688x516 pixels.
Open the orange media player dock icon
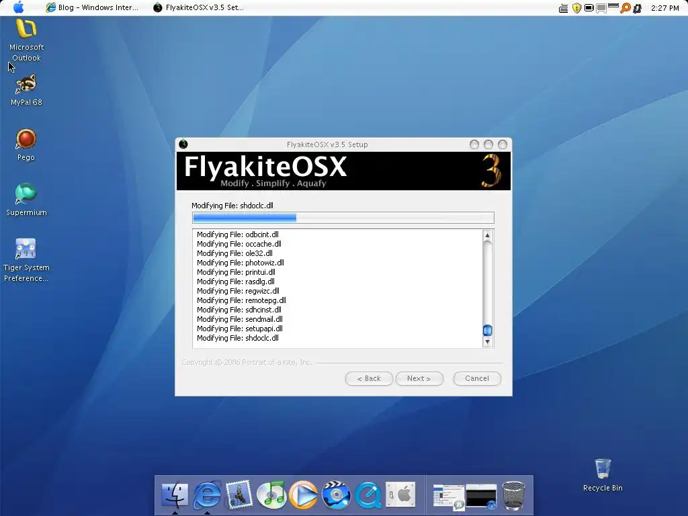tap(304, 495)
